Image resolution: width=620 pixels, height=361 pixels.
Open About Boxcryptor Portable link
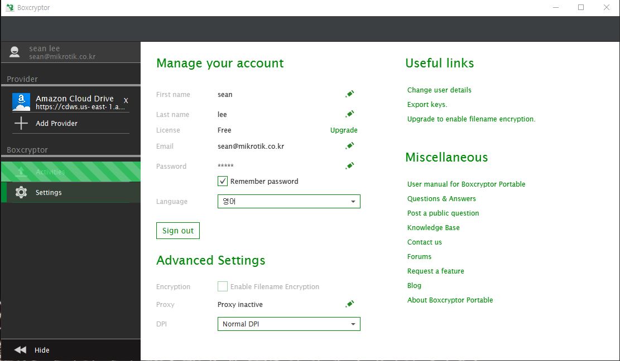450,300
